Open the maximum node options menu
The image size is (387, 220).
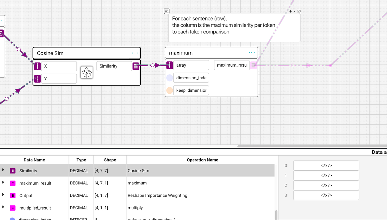point(252,53)
